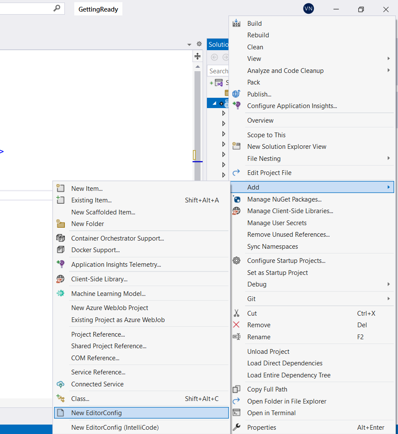
Task: Choose Set as Startup Project
Action: coord(277,272)
